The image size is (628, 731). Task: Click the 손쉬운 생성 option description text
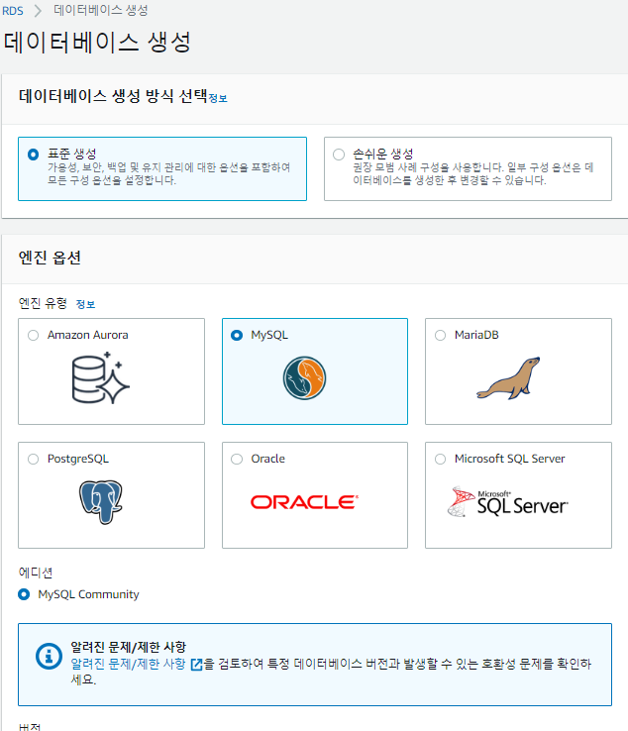pyautogui.click(x=472, y=174)
